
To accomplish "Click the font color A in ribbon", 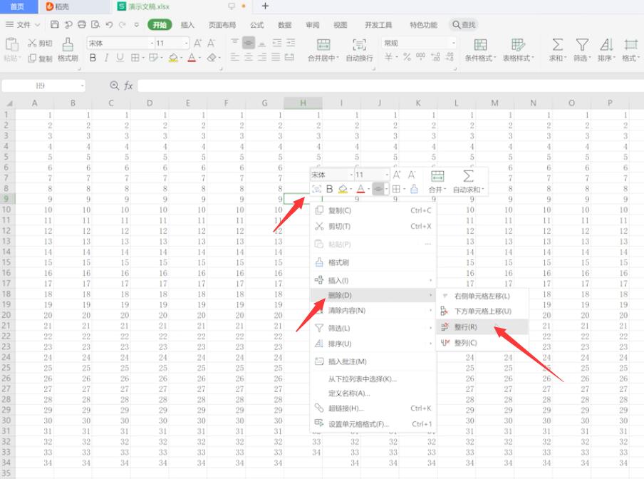I will 192,58.
